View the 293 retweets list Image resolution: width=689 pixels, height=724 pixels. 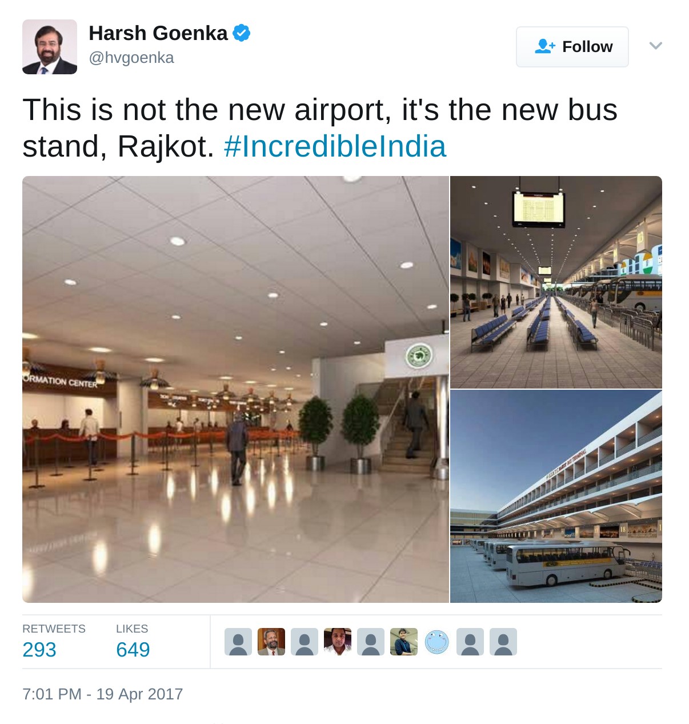click(x=39, y=649)
